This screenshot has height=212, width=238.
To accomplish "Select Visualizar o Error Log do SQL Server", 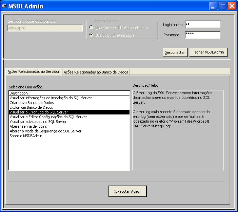I will coord(39,112).
